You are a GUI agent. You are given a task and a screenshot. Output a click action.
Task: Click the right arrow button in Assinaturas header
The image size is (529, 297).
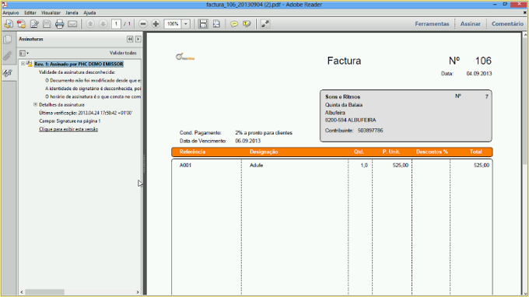click(x=138, y=39)
